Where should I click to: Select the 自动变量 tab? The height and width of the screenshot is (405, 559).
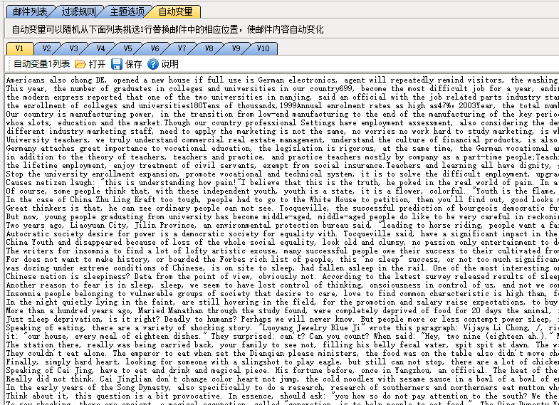coord(175,11)
